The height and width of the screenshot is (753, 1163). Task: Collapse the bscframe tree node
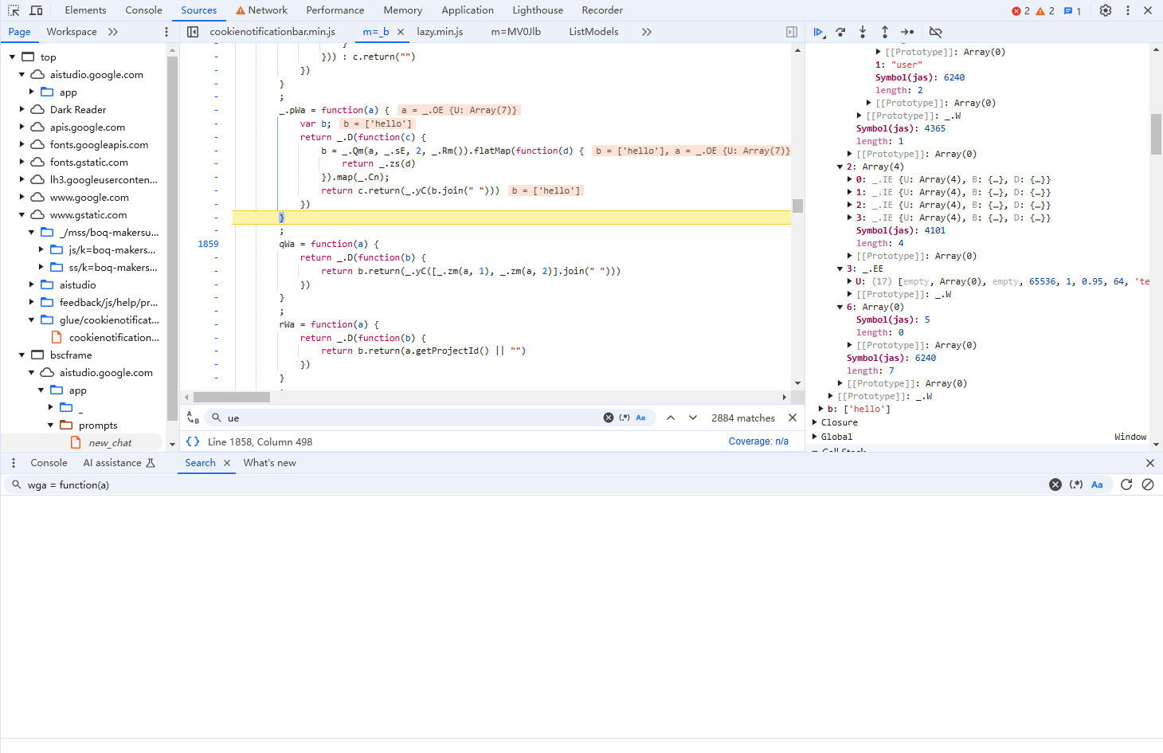point(22,355)
